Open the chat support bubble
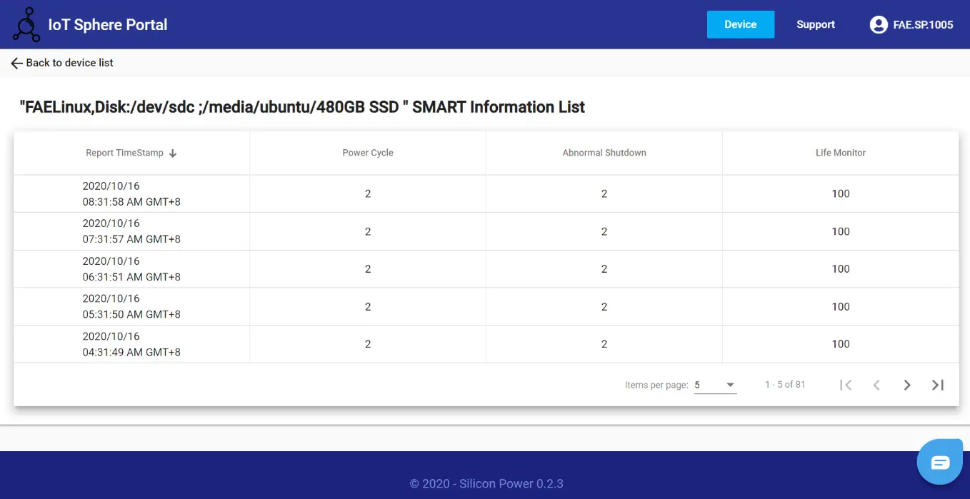Image resolution: width=970 pixels, height=499 pixels. (940, 463)
